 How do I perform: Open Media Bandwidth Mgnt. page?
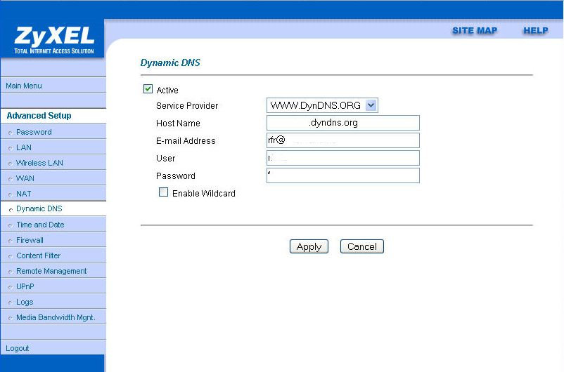pos(56,317)
